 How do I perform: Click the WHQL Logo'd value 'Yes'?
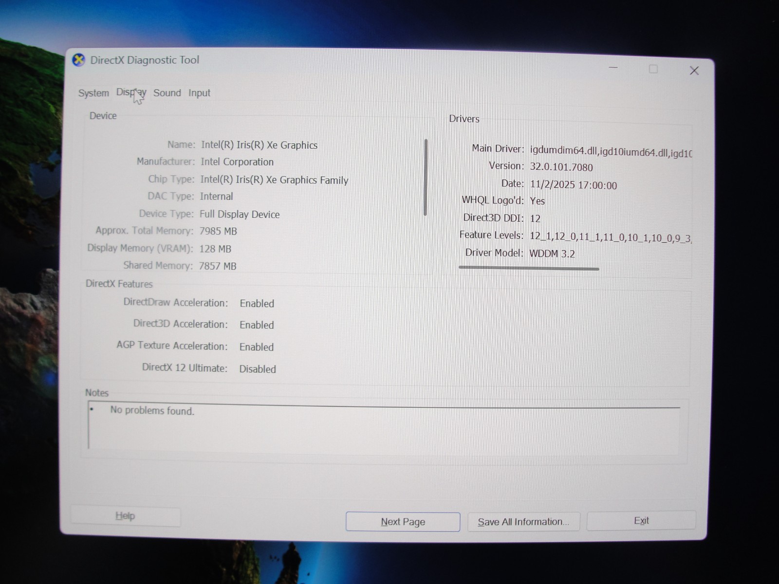click(537, 201)
